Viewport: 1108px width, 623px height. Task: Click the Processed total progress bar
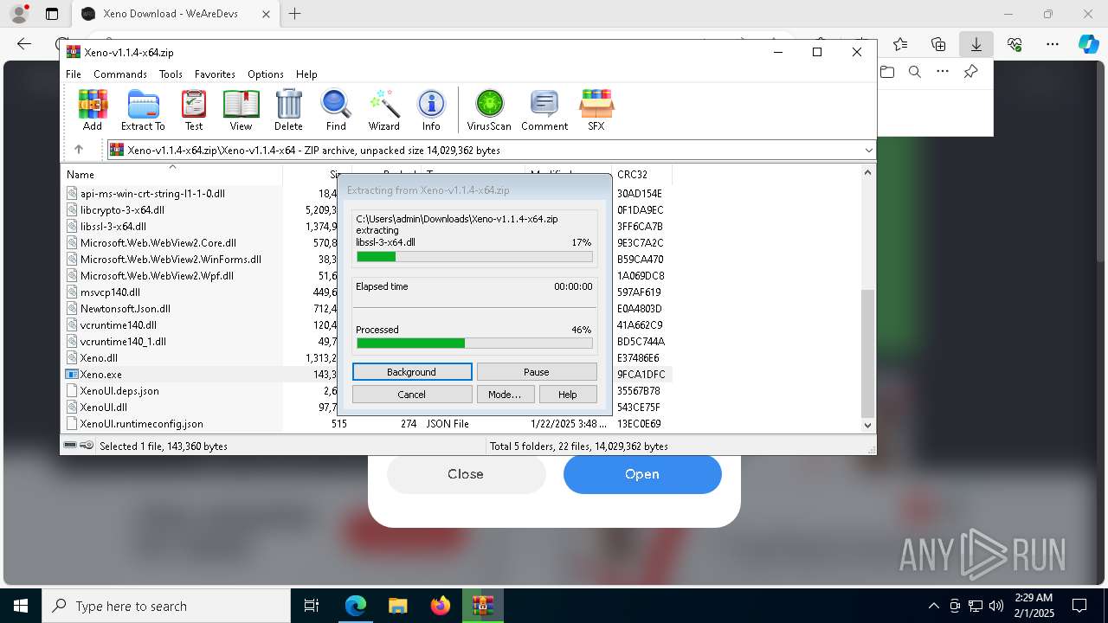474,344
